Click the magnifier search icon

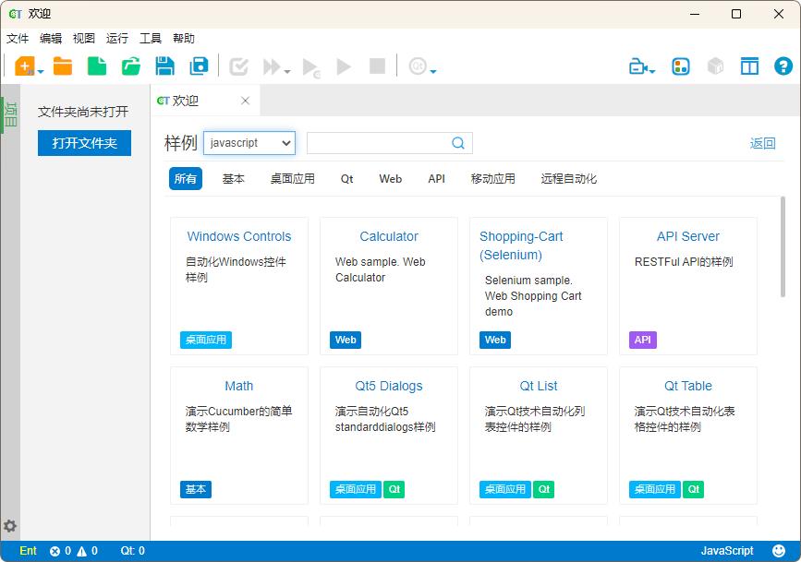[x=458, y=143]
